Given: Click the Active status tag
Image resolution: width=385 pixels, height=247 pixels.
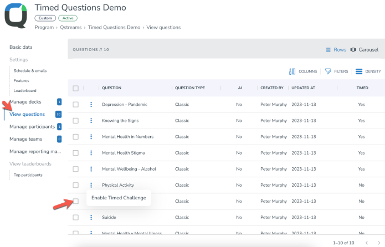Looking at the screenshot, I should [68, 18].
